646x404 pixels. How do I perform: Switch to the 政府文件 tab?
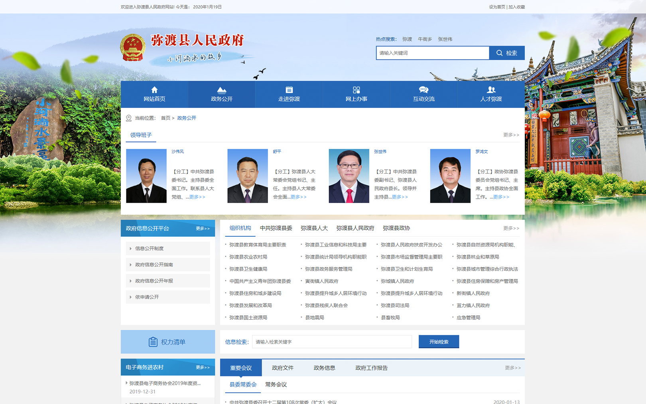click(x=283, y=368)
